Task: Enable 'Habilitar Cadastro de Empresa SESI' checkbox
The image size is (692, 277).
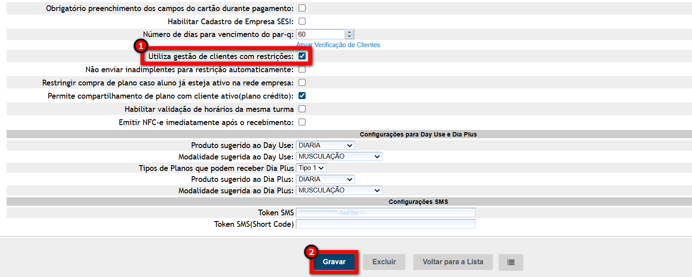Action: 302,21
